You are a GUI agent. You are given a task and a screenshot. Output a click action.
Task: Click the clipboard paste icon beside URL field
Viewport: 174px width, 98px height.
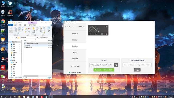tap(116, 65)
